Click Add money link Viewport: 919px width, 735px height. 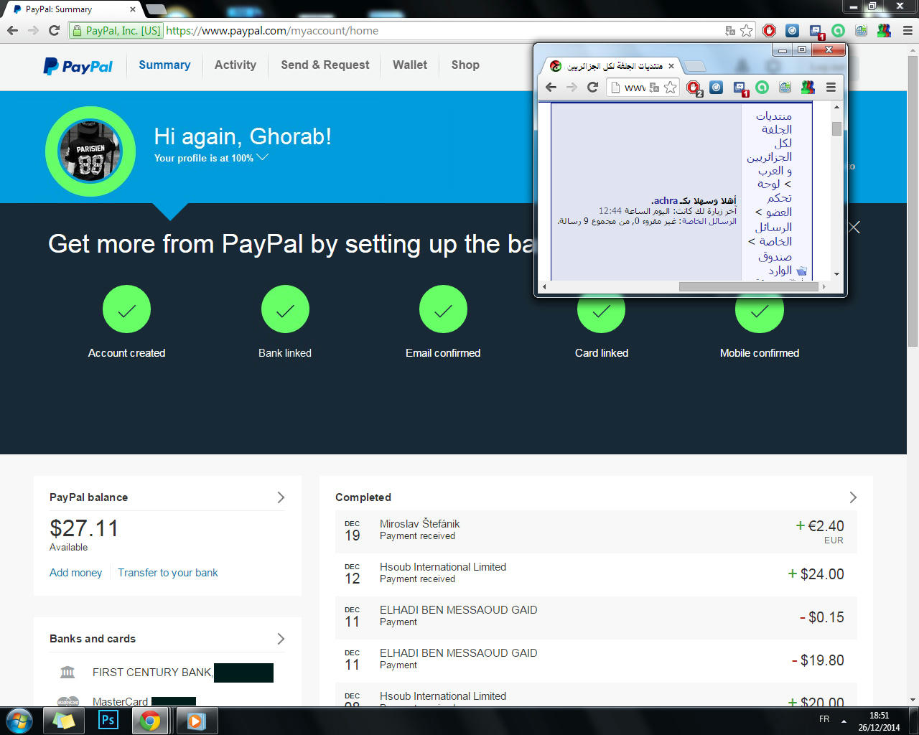75,573
